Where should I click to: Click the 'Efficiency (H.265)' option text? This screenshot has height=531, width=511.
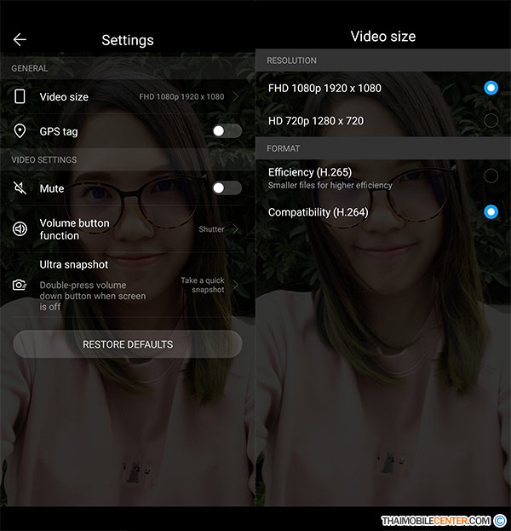click(310, 172)
